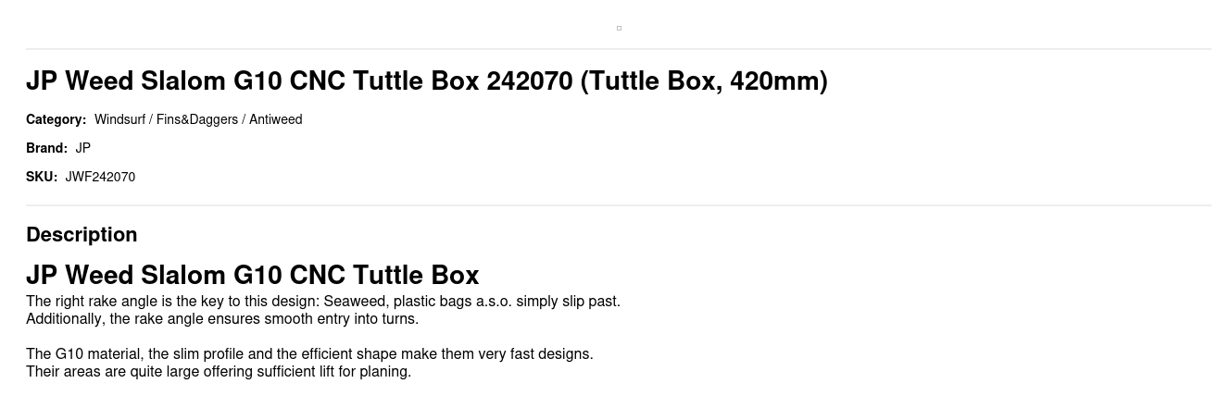Open the Fins&Daggers category link
Image resolution: width=1230 pixels, height=408 pixels.
click(x=197, y=119)
